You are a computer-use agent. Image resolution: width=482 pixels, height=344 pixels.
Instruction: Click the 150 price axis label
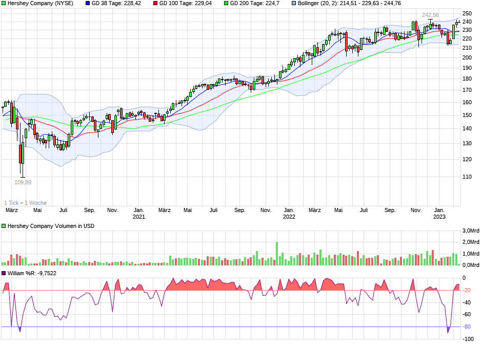[467, 115]
